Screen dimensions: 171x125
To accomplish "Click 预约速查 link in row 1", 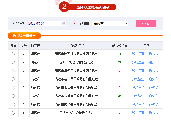I will 138,54.
